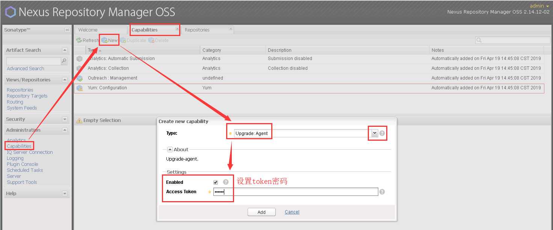Open the admin user menu

(539, 6)
